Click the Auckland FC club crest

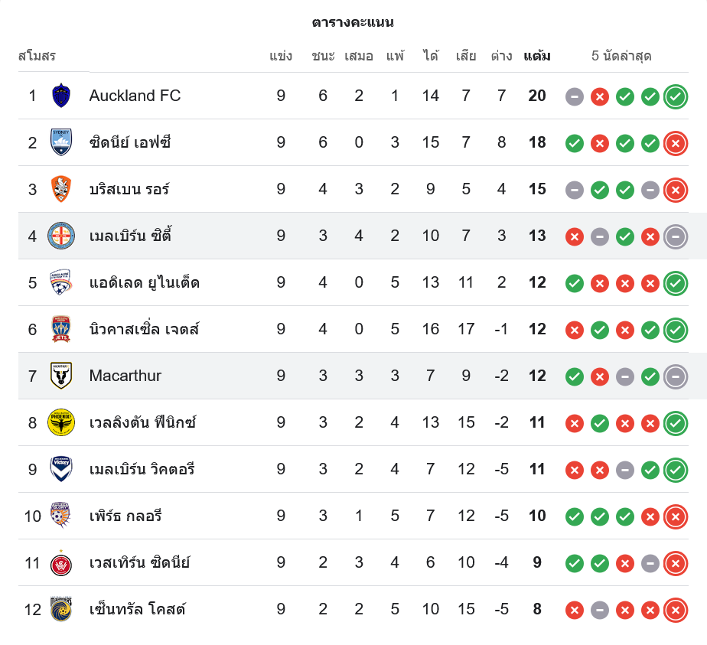click(61, 96)
